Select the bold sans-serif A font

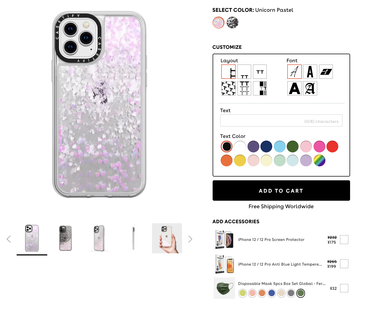pos(295,88)
